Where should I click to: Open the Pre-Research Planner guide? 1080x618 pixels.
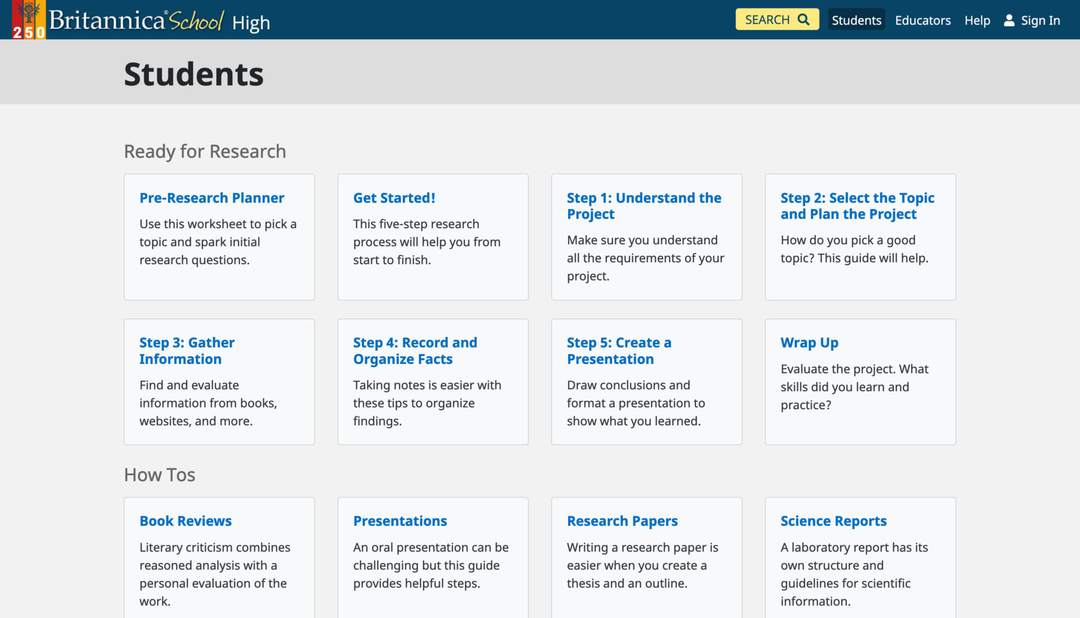[211, 197]
